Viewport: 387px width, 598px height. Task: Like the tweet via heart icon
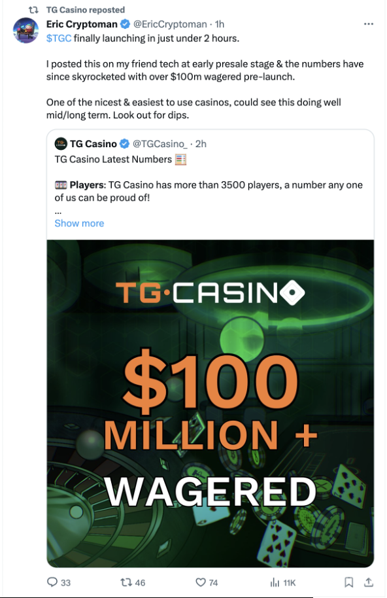[x=200, y=582]
